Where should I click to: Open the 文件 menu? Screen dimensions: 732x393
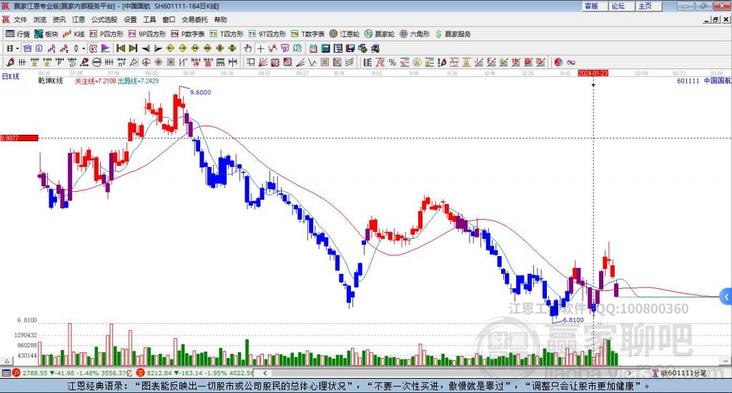click(x=21, y=19)
